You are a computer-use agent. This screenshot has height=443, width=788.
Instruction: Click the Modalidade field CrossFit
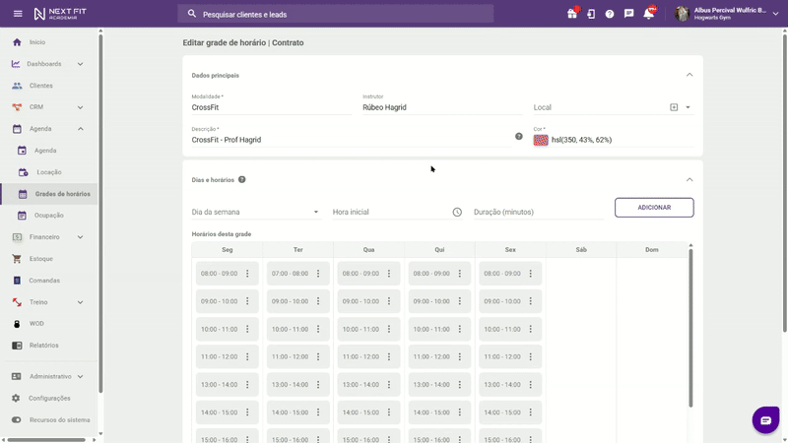(272, 107)
